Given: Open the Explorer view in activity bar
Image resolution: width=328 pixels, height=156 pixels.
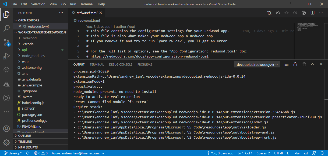Looking at the screenshot, I should (6, 14).
